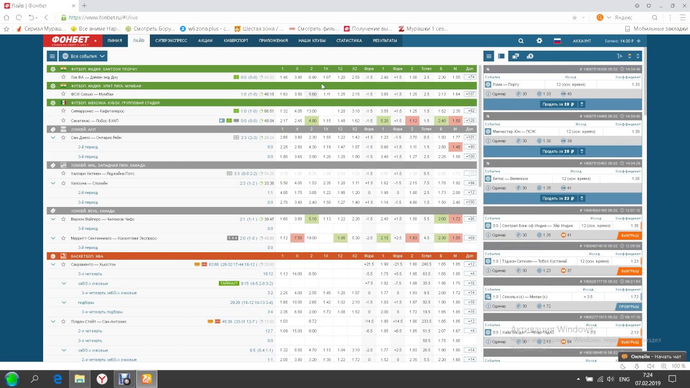Open the stacked coupons icon in coupon toolbar
Image resolution: width=690 pixels, height=388 pixels.
515,56
